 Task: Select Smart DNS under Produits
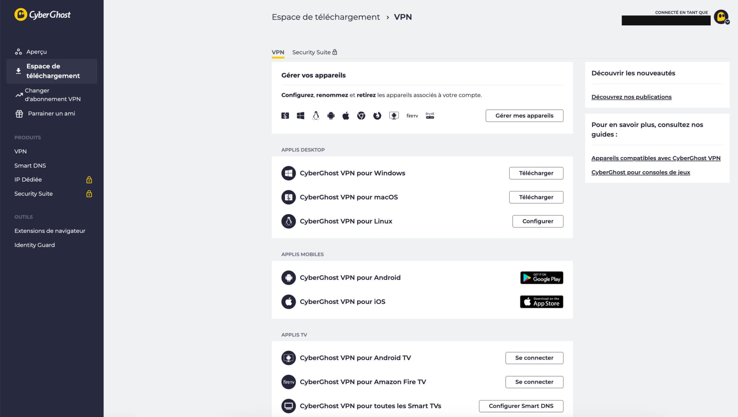tap(30, 165)
